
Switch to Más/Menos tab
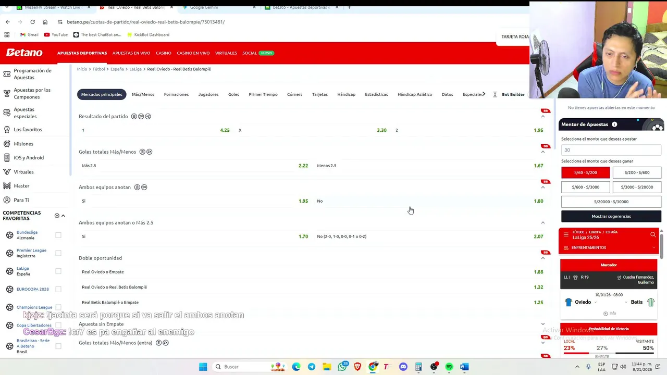(143, 94)
